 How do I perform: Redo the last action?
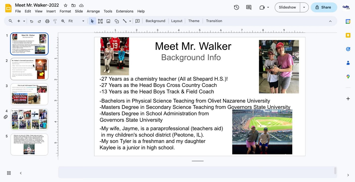click(x=39, y=21)
